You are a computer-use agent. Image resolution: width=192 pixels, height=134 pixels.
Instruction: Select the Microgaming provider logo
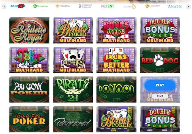[40, 6]
